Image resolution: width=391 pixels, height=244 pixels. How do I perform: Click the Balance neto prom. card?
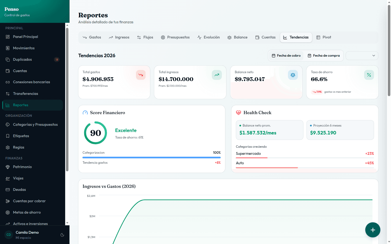click(270, 130)
